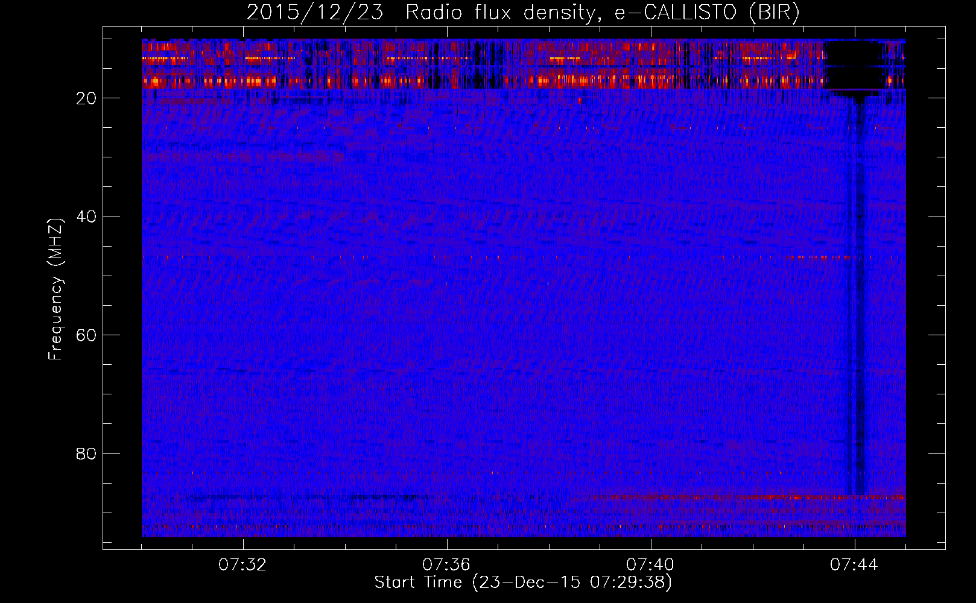Click the 07:40 time tick label
This screenshot has height=603, width=976.
tap(650, 565)
